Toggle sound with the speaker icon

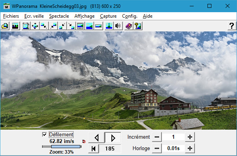(118, 26)
